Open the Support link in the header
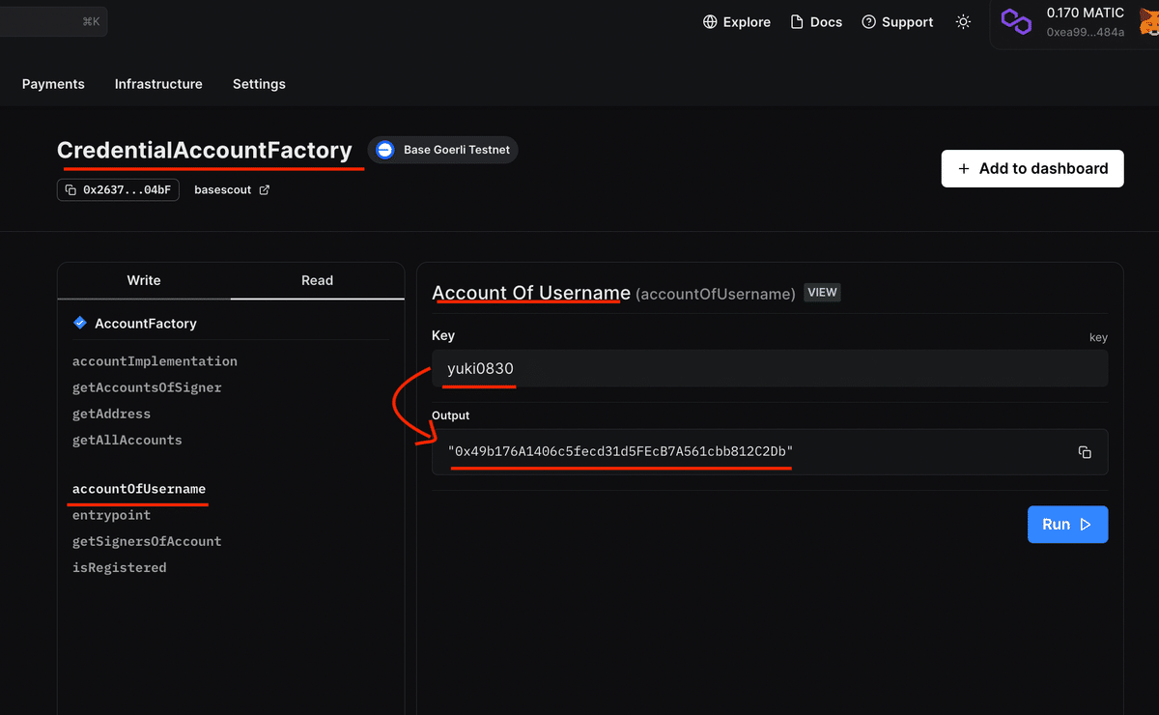The width and height of the screenshot is (1159, 715). tap(897, 21)
